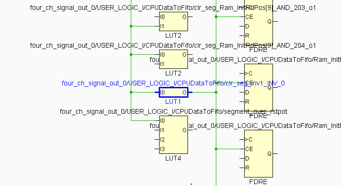Click the I2 input pin of LUT4

coord(162,140)
